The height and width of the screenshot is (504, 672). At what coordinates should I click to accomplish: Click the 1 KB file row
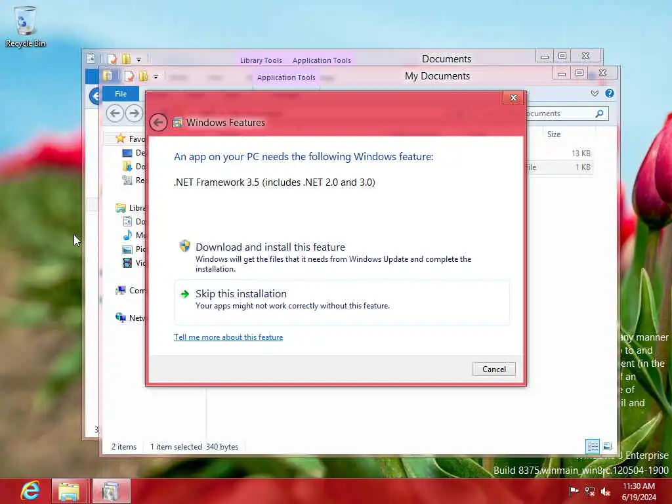pyautogui.click(x=559, y=167)
